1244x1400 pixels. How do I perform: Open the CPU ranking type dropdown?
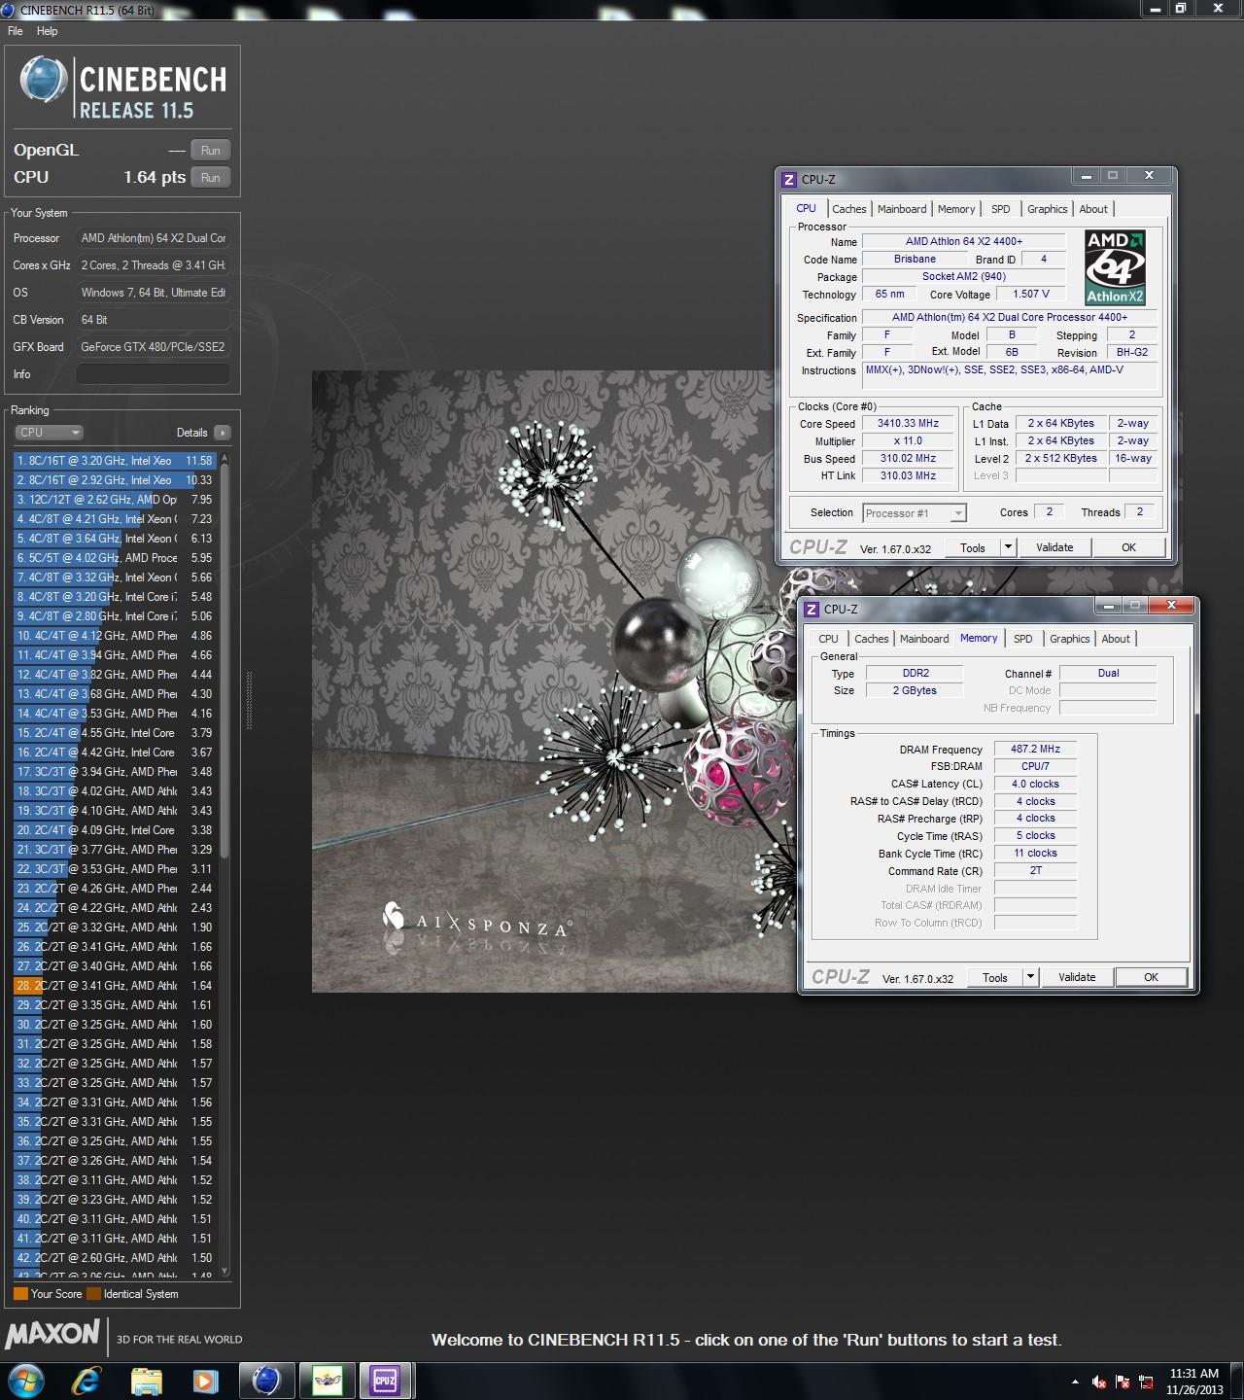[49, 433]
